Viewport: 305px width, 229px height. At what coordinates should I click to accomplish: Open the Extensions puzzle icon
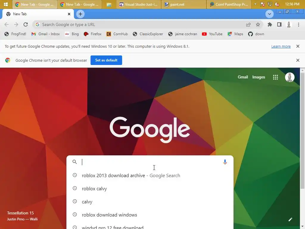270,24
